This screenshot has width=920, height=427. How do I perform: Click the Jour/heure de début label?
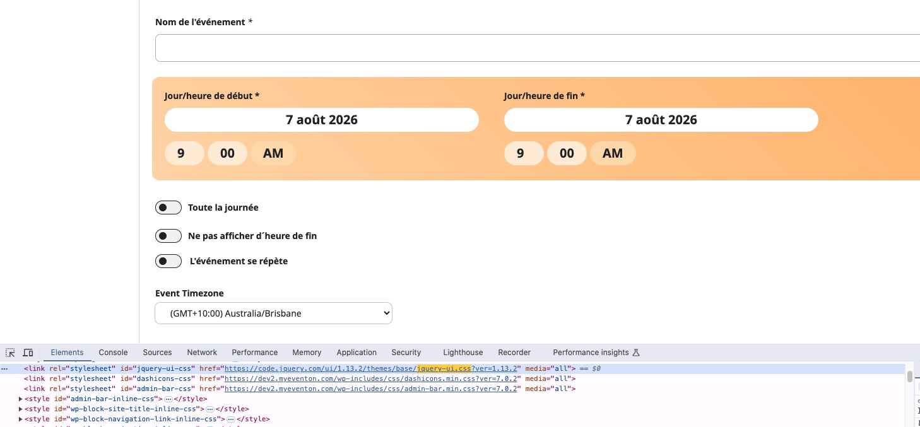[212, 96]
